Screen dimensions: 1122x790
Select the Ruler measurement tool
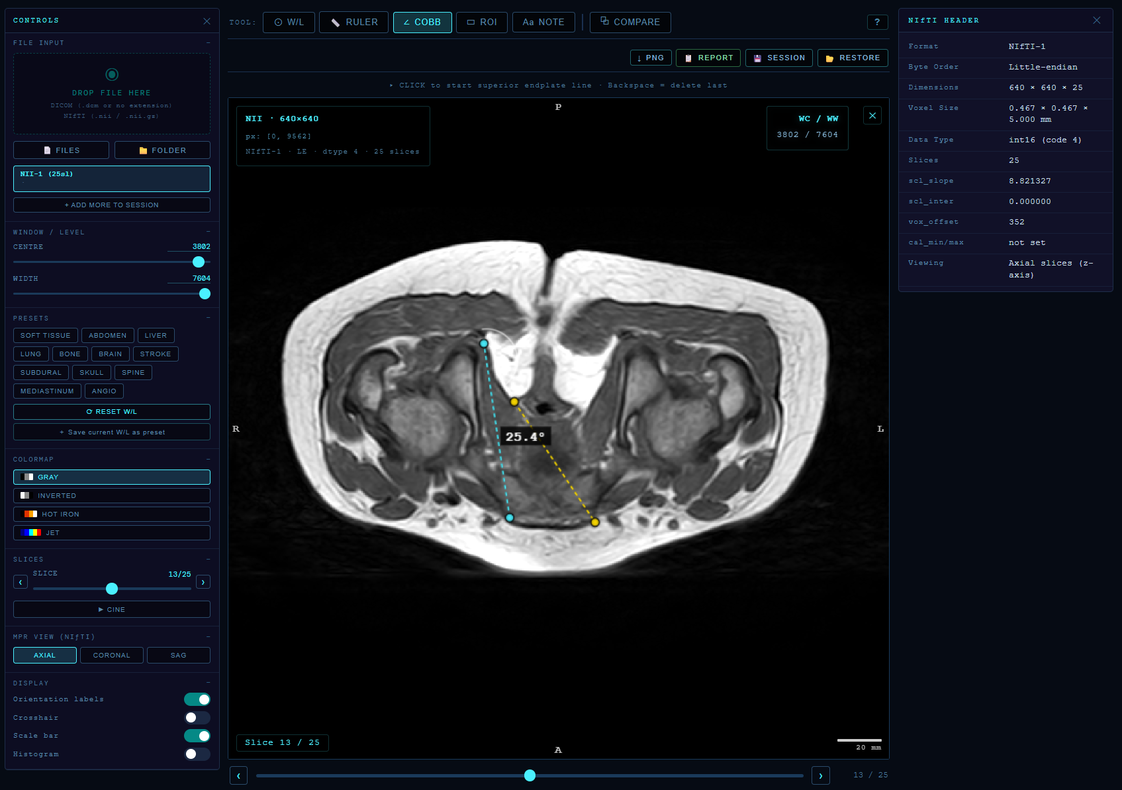pos(353,22)
